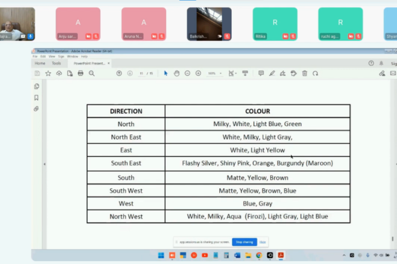Click the magnifier find text icon
The image size is (397, 264).
click(x=91, y=73)
